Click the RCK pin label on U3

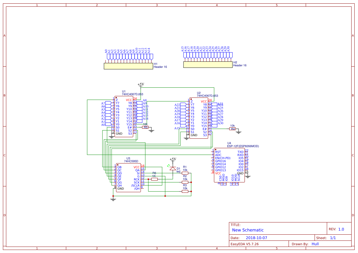pos(137,180)
